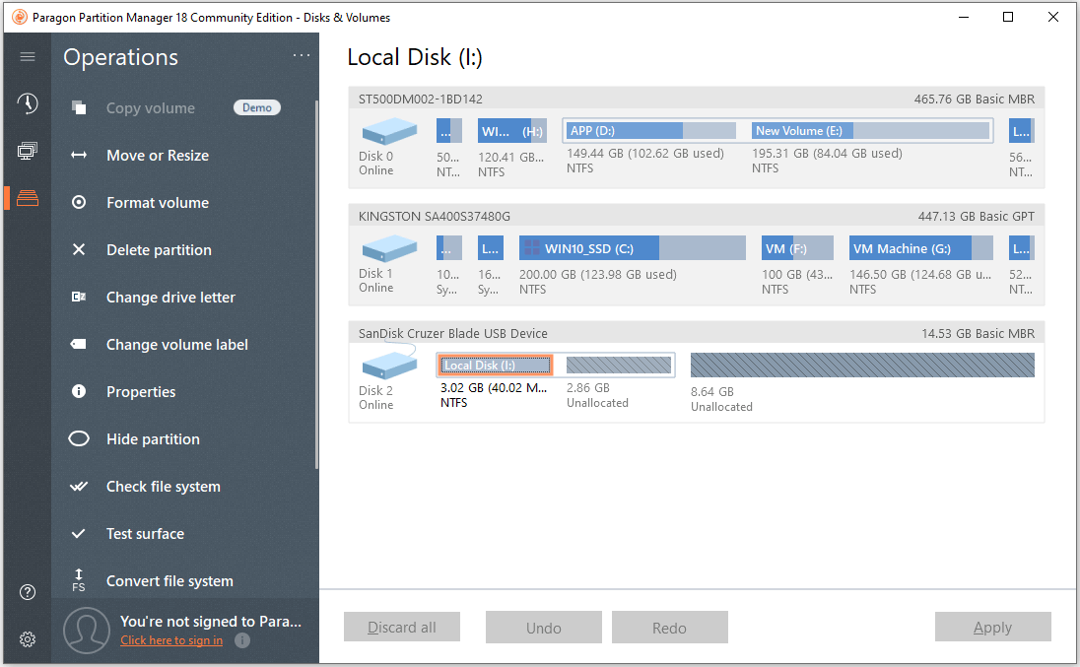Click the Copy volume icon
1080x667 pixels.
(x=79, y=107)
